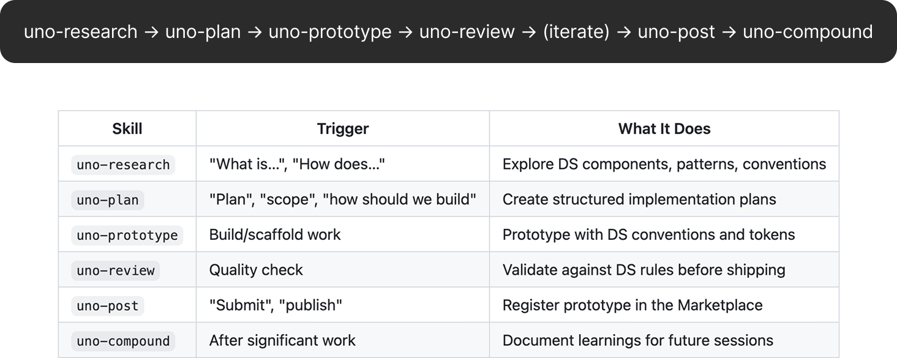Click "Document learnings for future sessions" cell

point(664,340)
